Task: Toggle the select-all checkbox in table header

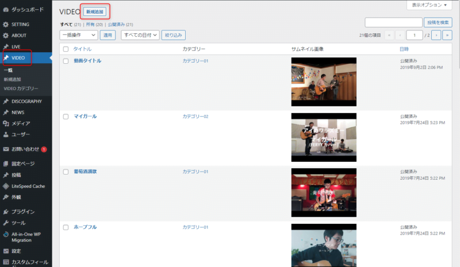Action: [66, 49]
